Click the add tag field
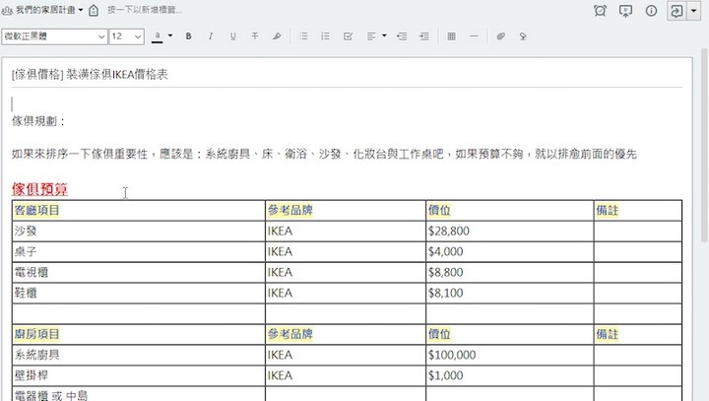The image size is (709, 401). [148, 11]
